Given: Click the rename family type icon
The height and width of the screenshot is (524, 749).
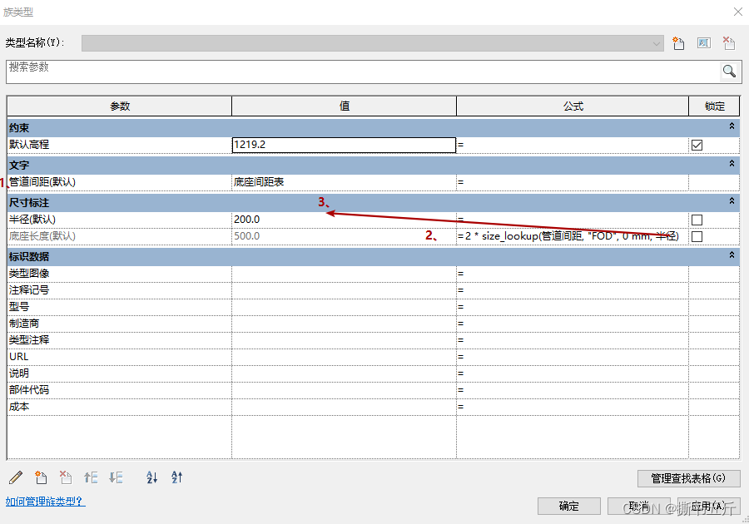Looking at the screenshot, I should coord(703,42).
